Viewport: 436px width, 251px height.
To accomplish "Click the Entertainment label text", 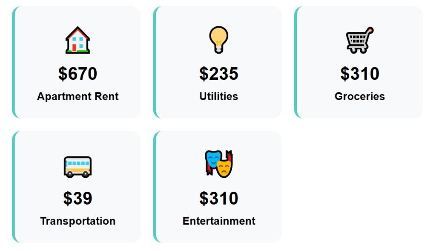I will click(x=218, y=221).
